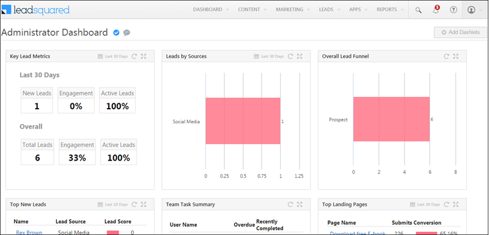Click Lead Score column header
This screenshot has width=489, height=235.
point(118,222)
